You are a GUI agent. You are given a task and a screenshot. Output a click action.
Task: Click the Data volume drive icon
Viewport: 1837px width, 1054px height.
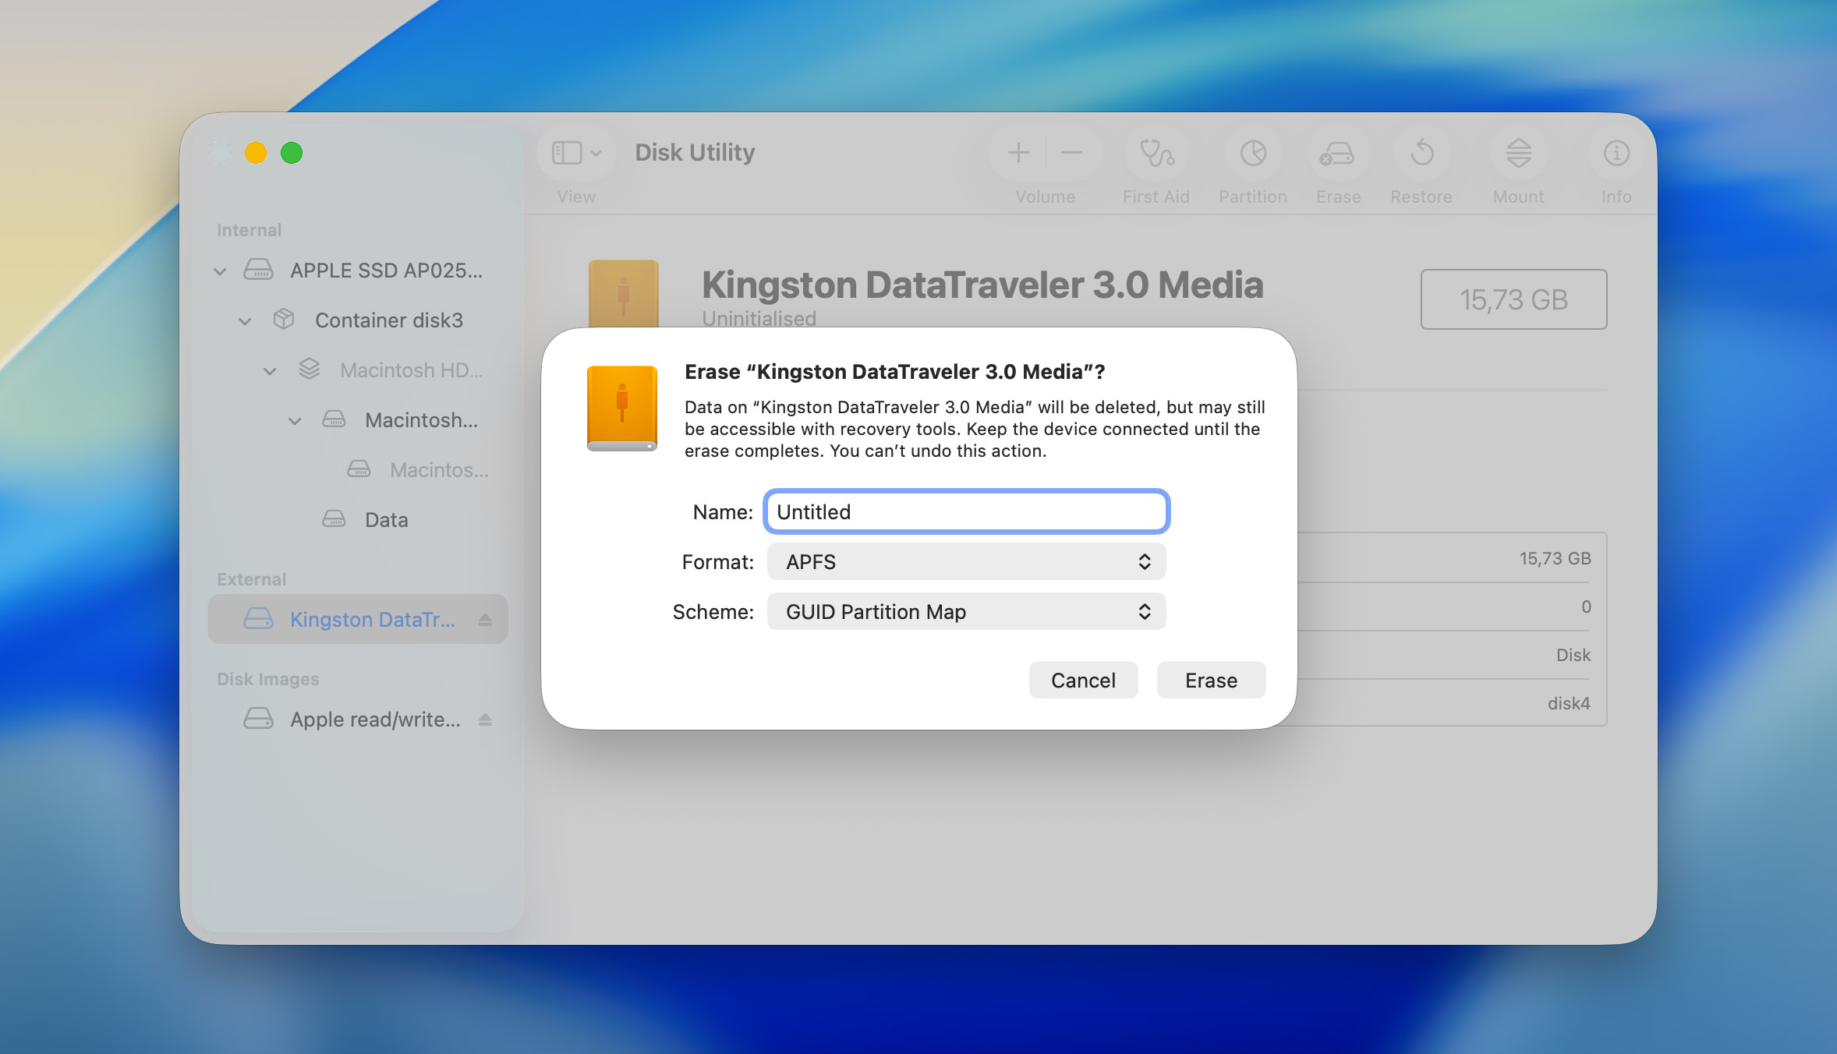pos(334,519)
